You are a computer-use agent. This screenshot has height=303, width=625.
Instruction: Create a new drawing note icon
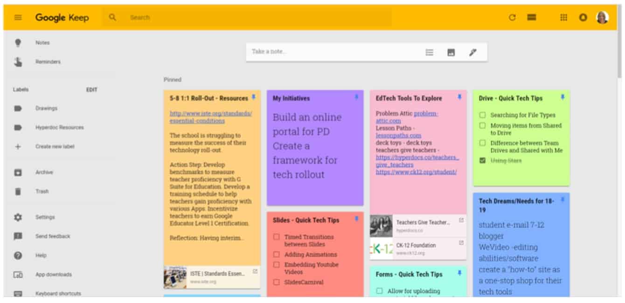[x=472, y=52]
